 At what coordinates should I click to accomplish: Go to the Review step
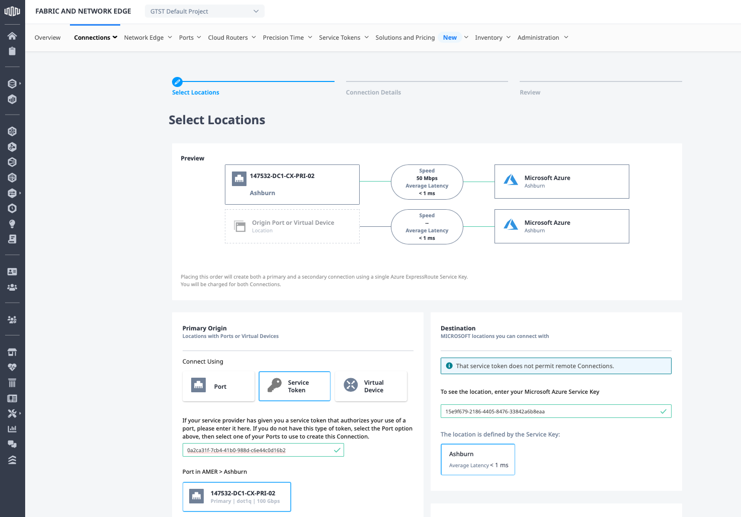pos(530,93)
